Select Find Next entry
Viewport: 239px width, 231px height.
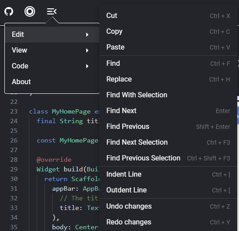[168, 111]
